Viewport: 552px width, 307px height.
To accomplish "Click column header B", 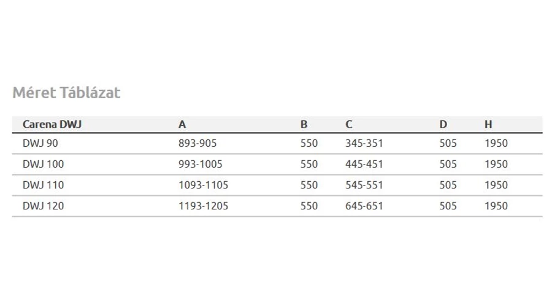I will pyautogui.click(x=304, y=125).
